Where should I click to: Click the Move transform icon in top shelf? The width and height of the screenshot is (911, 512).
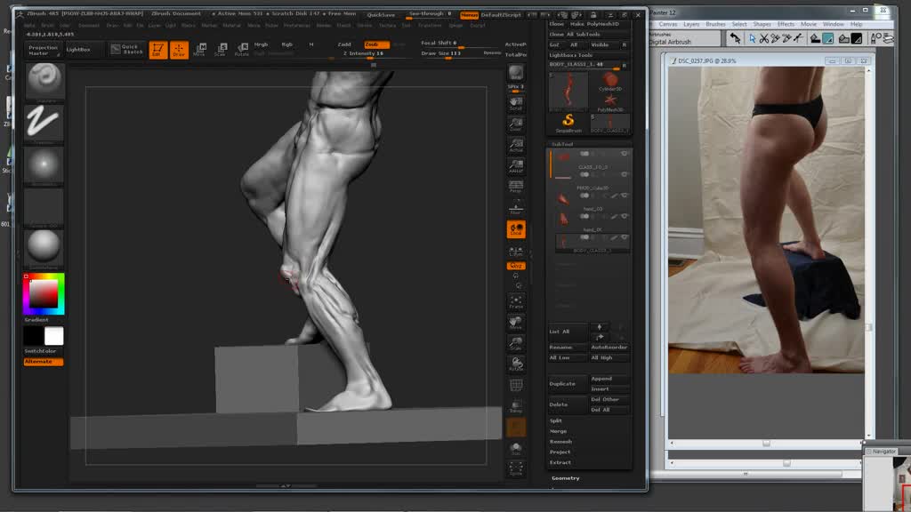(199, 50)
